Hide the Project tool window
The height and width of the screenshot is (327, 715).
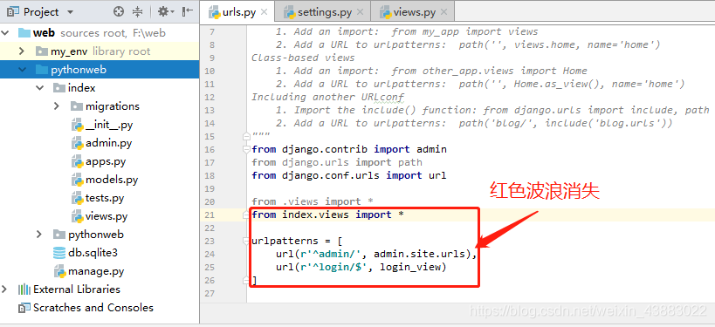[x=188, y=12]
